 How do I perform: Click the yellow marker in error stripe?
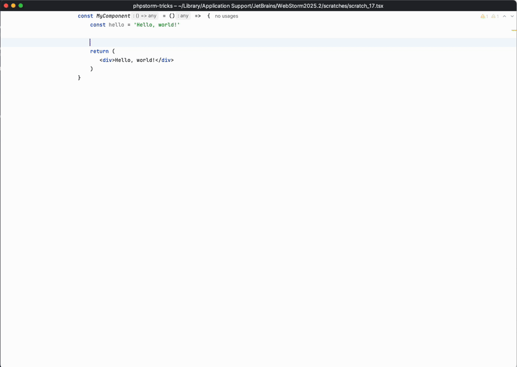(513, 30)
